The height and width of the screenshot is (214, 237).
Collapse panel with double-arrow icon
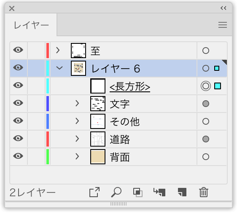[223, 8]
